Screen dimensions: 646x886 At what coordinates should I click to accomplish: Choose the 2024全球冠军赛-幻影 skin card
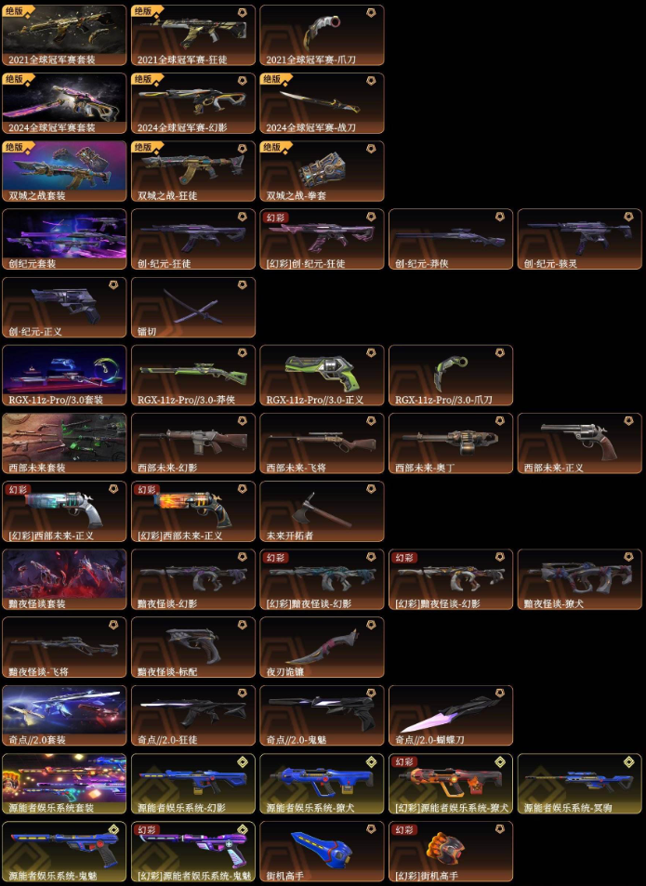pos(193,103)
